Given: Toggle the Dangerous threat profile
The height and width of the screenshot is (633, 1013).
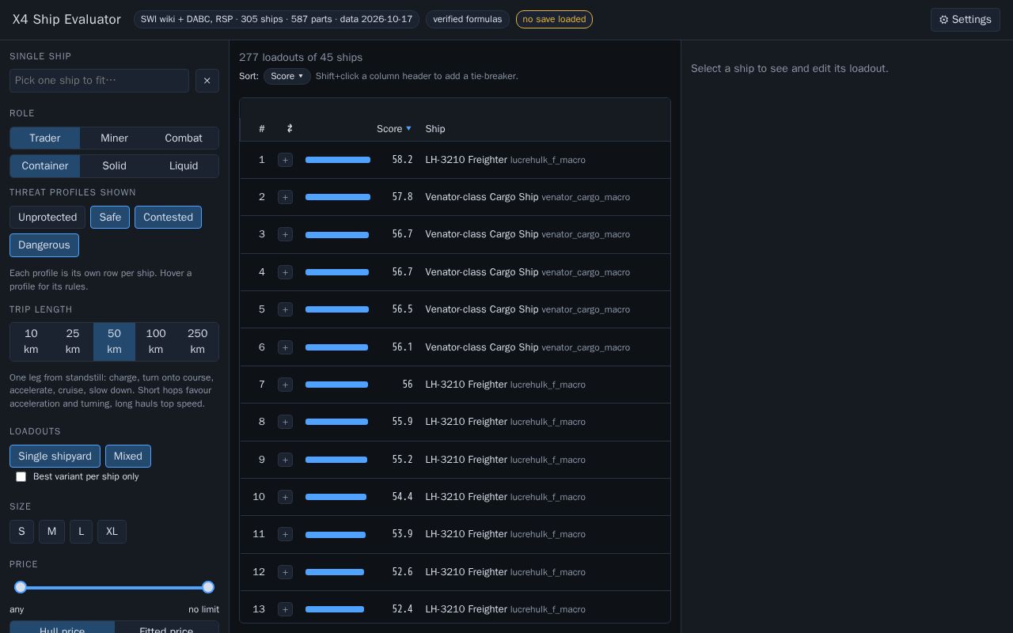Looking at the screenshot, I should pos(44,245).
